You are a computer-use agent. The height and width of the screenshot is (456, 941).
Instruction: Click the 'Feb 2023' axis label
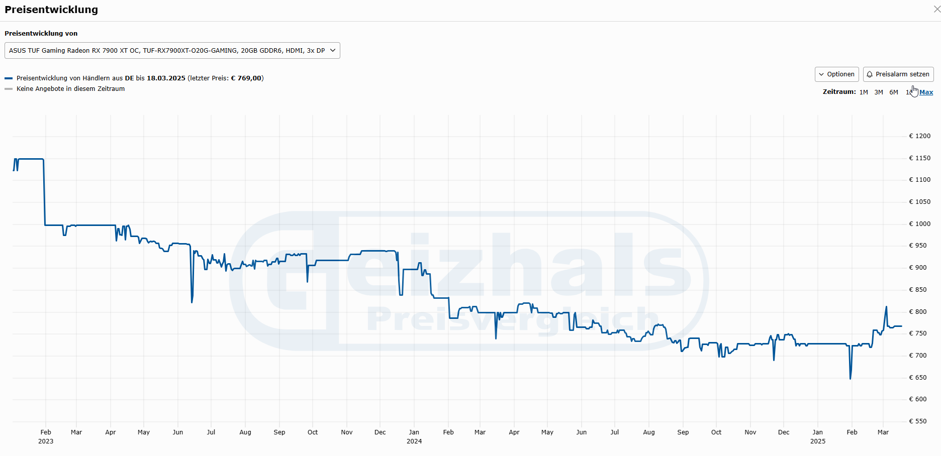(x=46, y=437)
